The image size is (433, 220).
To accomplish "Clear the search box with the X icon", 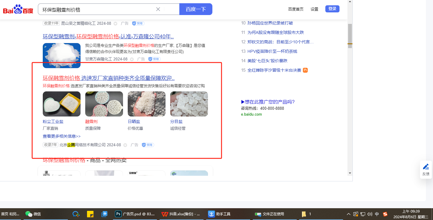I will click(158, 9).
